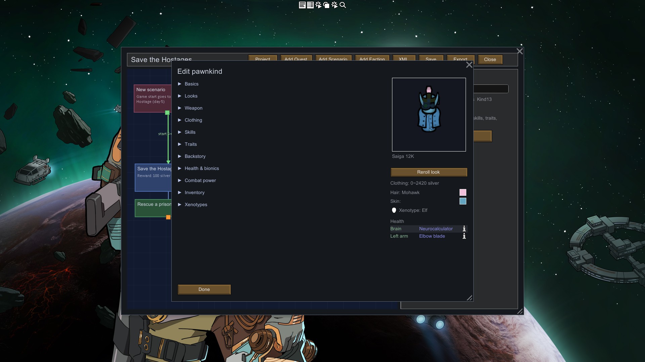Click the Neurocalculator implant label
Image resolution: width=645 pixels, height=362 pixels.
436,229
